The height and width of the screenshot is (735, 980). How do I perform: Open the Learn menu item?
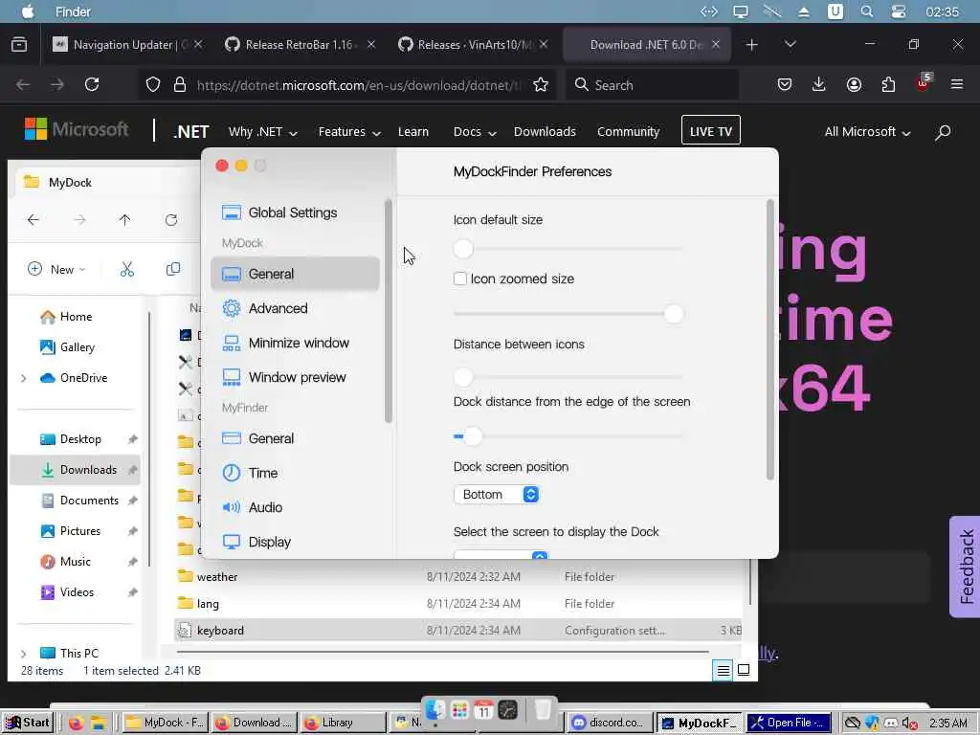tap(413, 132)
